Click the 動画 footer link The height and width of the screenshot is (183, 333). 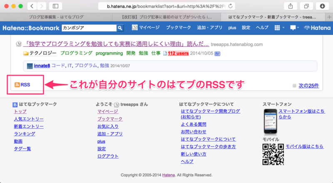18,141
